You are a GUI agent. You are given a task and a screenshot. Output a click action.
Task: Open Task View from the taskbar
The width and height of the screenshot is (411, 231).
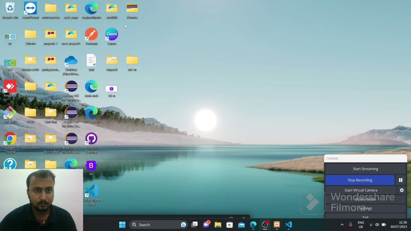pos(195,225)
